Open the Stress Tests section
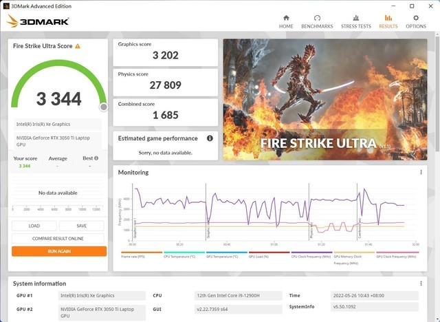The width and height of the screenshot is (440, 322). click(355, 21)
